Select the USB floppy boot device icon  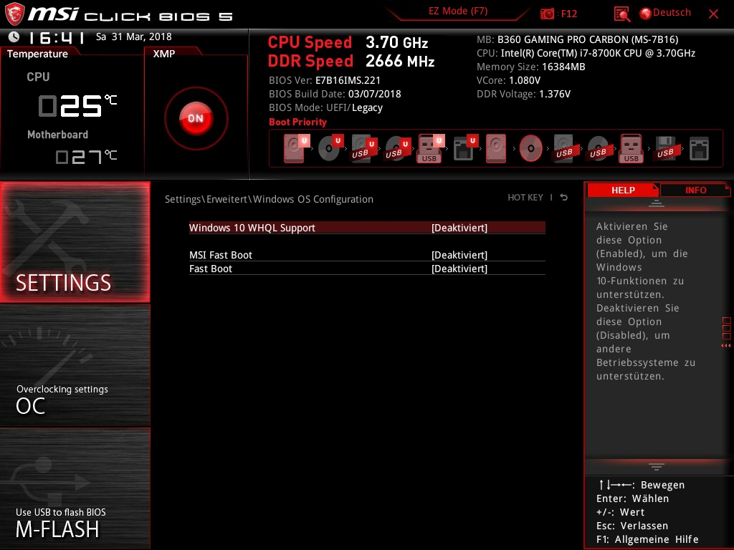click(665, 148)
